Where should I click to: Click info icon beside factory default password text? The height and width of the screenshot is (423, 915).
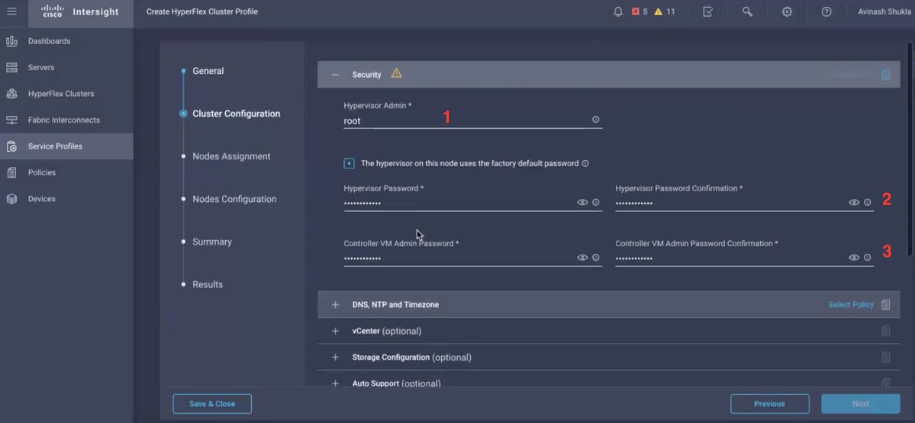585,164
